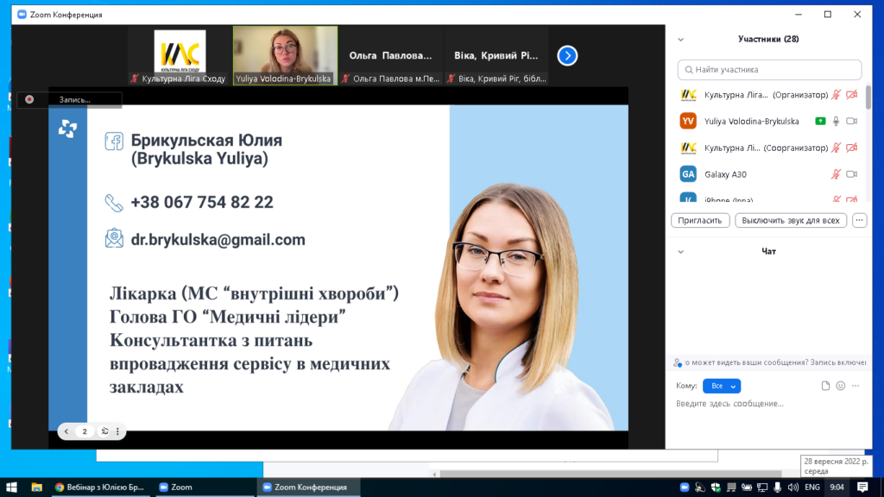Switch to Zoom taskbar window
This screenshot has width=884, height=497.
[x=204, y=488]
